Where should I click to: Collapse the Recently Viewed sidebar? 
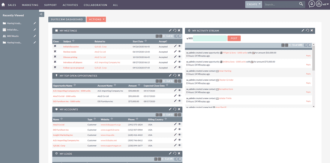41,14
